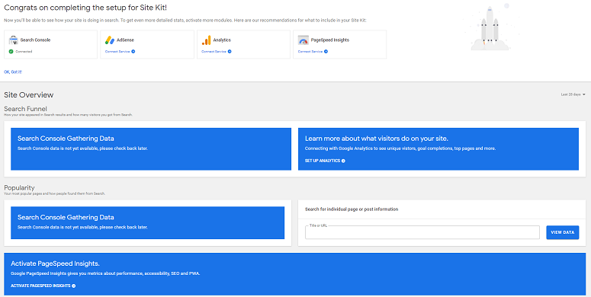591x297 pixels.
Task: Click the Search Console label text
Action: click(x=35, y=40)
